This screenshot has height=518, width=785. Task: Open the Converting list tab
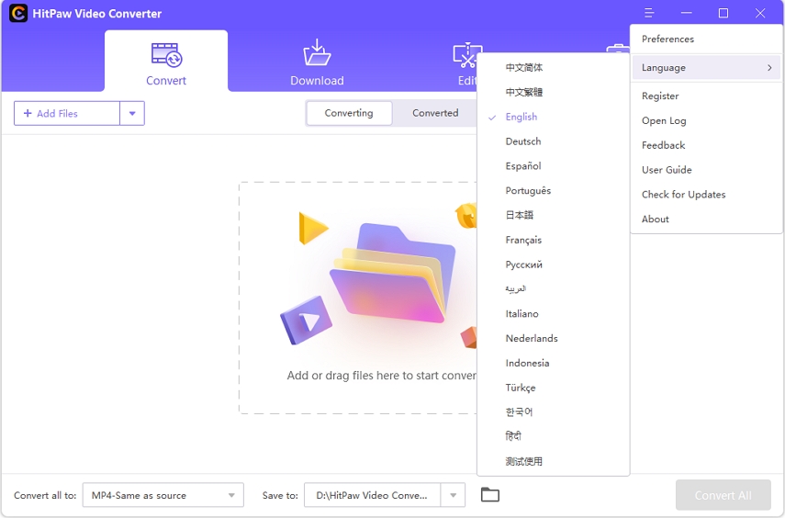[x=349, y=113]
